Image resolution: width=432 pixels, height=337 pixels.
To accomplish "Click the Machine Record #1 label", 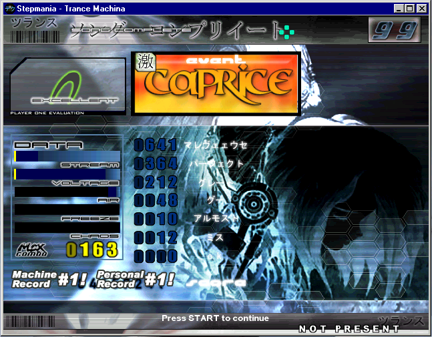I will [x=49, y=279].
